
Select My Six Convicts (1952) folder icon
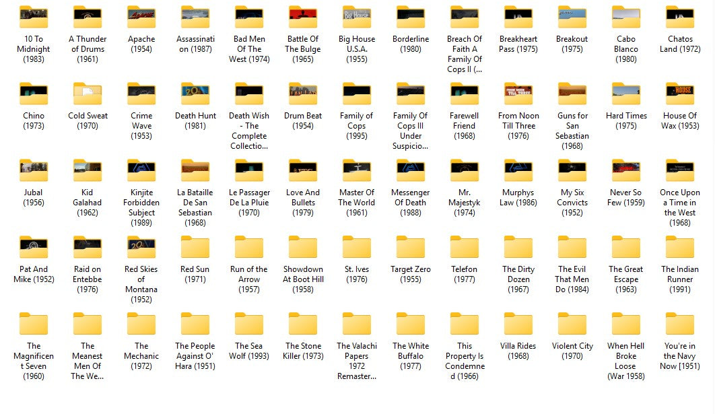572,170
